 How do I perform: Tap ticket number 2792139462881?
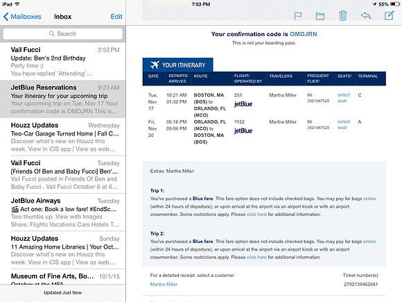pyautogui.click(x=360, y=284)
